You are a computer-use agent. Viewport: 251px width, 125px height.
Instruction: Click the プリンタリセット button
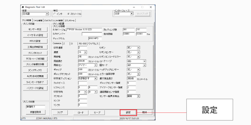tap(35, 53)
